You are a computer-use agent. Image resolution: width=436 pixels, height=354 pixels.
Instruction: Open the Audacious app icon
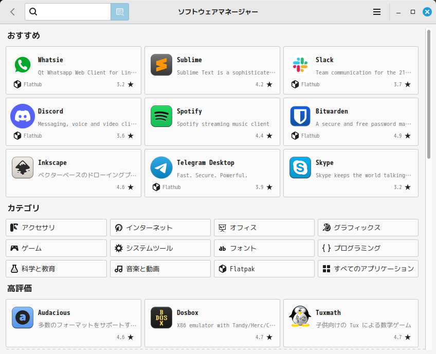click(x=23, y=318)
